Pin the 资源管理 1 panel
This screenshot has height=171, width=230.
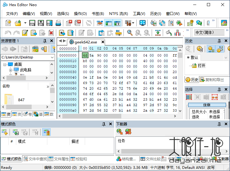[45, 41]
